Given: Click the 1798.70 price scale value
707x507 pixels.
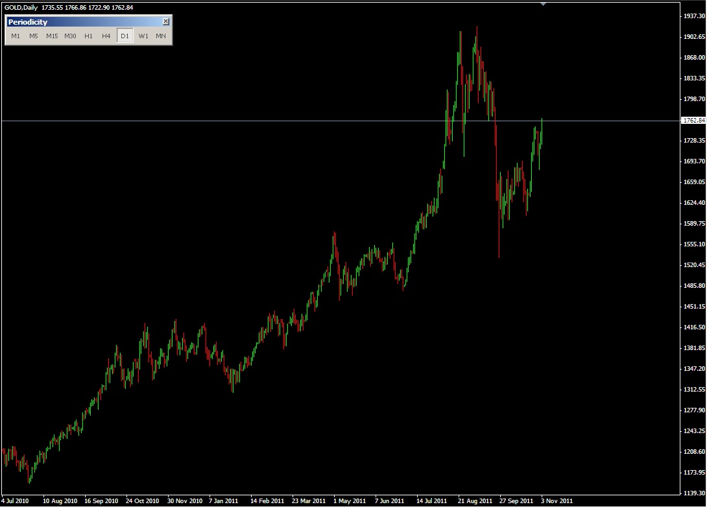Looking at the screenshot, I should pyautogui.click(x=694, y=99).
